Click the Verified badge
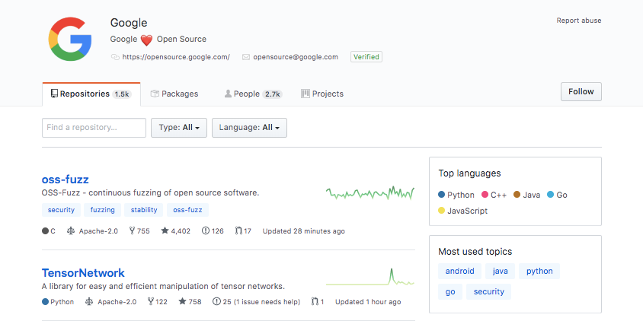Screen dimensions: 643x321 (x=366, y=57)
